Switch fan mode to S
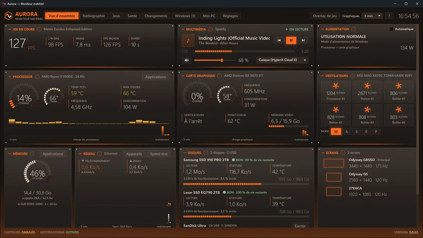This screenshot has width=423, height=238. pyautogui.click(x=356, y=132)
